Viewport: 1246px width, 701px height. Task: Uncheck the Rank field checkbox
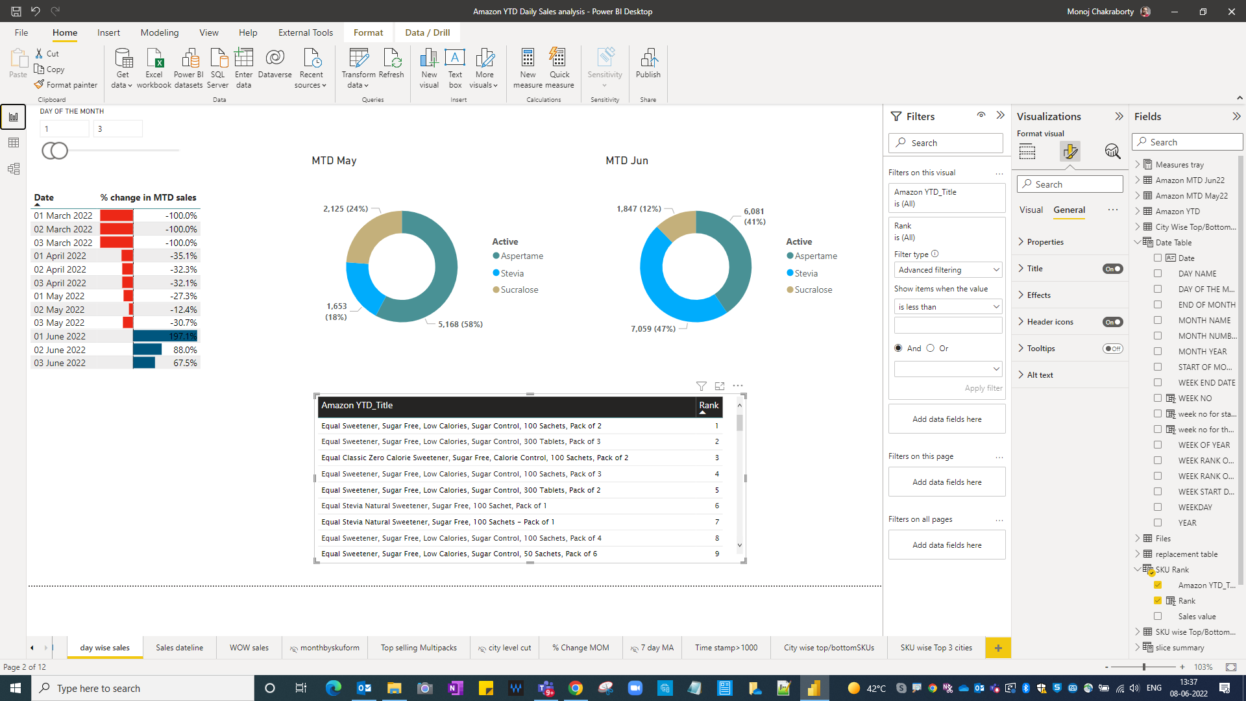pos(1158,600)
